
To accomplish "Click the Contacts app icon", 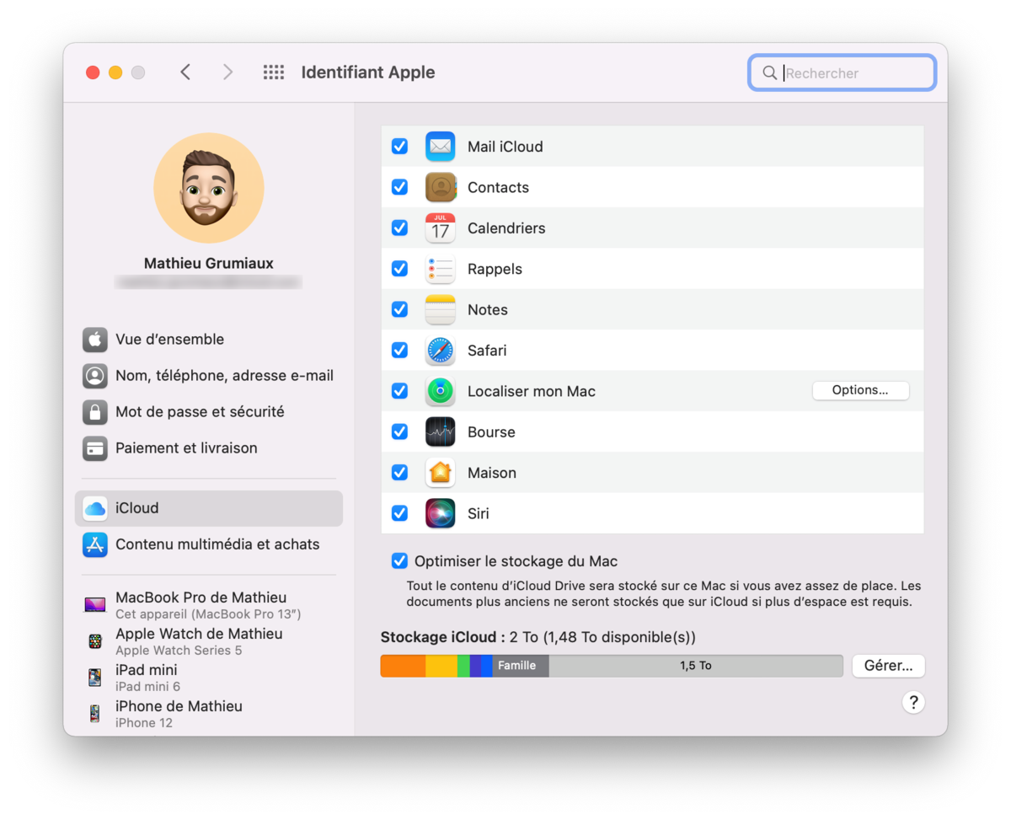I will coord(440,187).
